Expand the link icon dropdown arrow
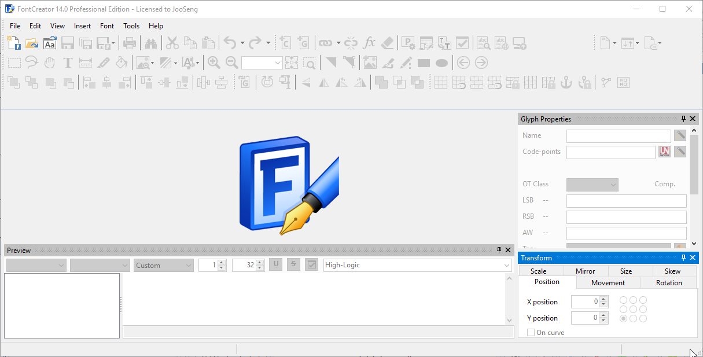This screenshot has height=357, width=703. pos(338,43)
